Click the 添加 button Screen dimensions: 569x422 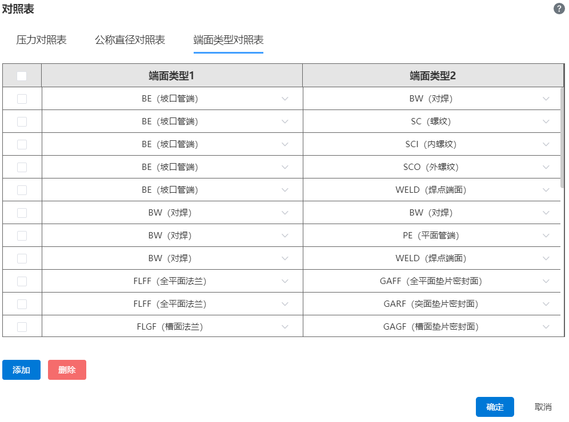21,370
